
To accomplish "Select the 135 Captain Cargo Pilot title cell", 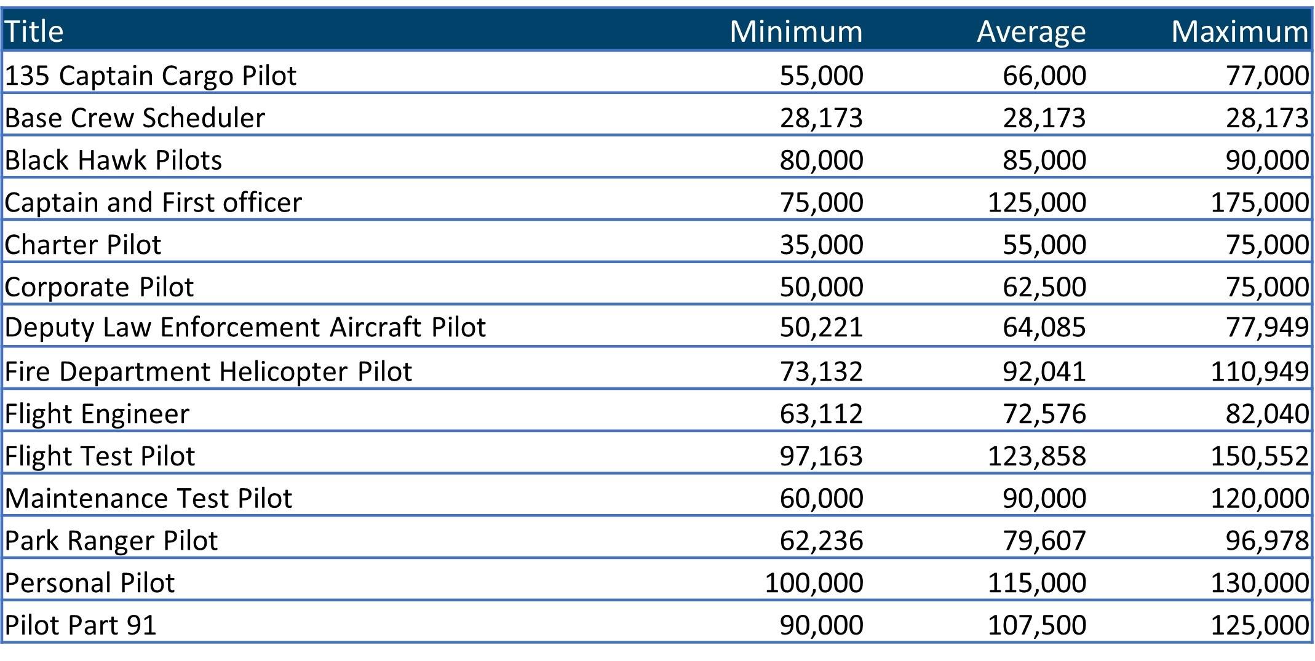I will click(x=151, y=76).
